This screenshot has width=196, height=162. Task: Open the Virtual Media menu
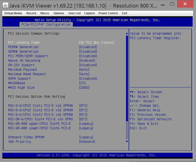(x=13, y=13)
